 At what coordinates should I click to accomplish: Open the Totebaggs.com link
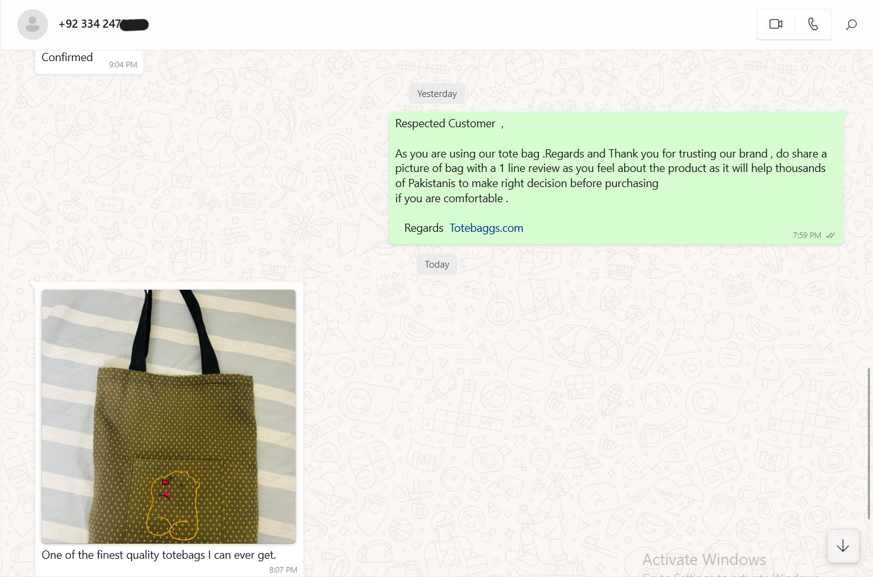pos(486,228)
